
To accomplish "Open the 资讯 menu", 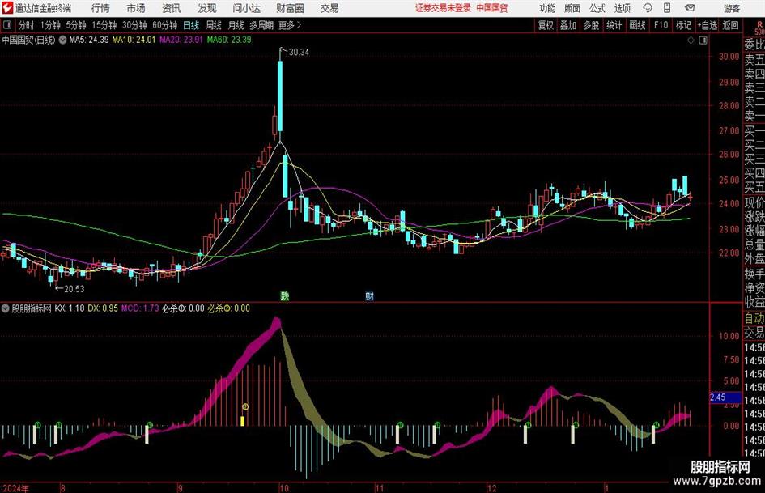I will point(172,8).
